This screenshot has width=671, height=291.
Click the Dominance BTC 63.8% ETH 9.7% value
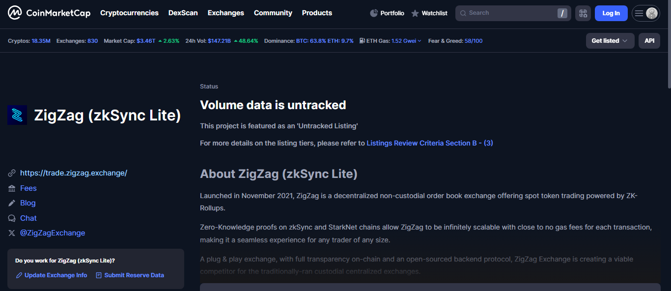coord(325,41)
